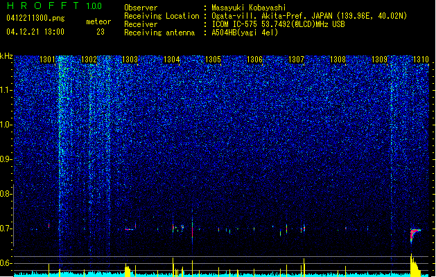This screenshot has width=436, height=277.
Task: Click the 0.9 kHz frequency label
Action: coord(6,159)
